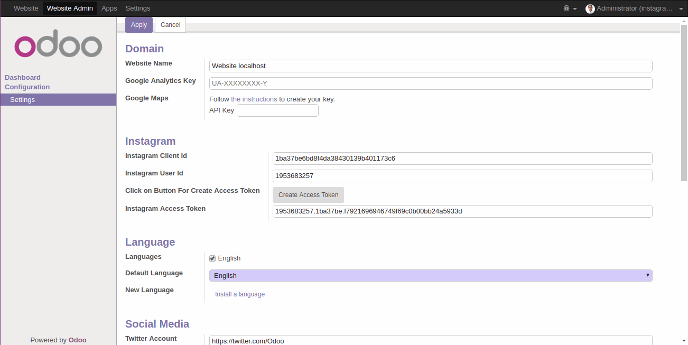The image size is (688, 345).
Task: Go to Dashboard in sidebar
Action: 23,78
